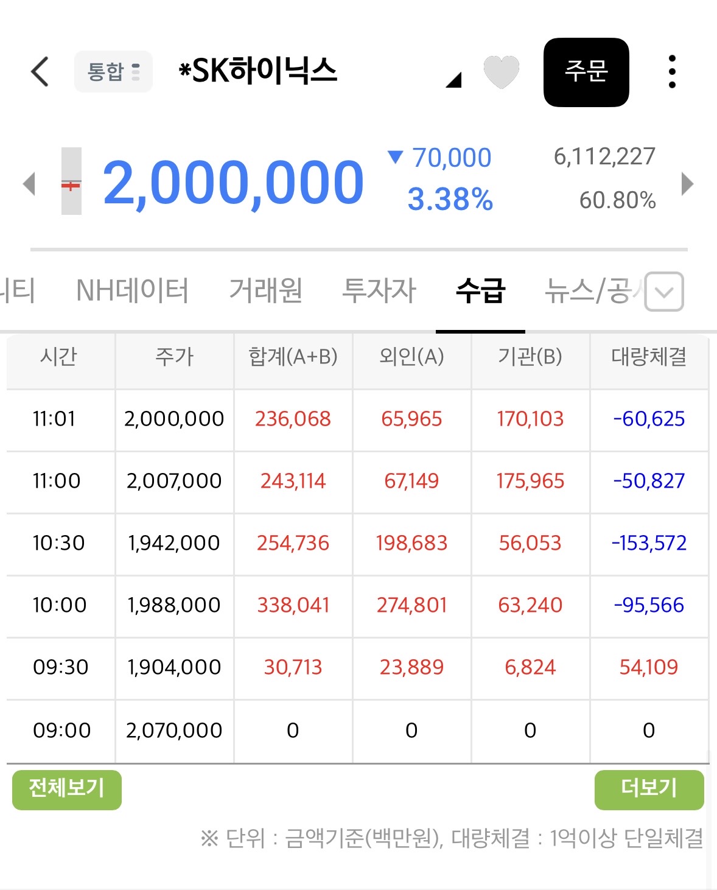This screenshot has width=717, height=890.
Task: Tap the back arrow icon
Action: click(40, 72)
